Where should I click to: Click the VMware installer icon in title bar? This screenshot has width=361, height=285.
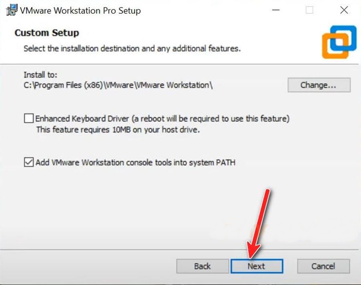(11, 10)
